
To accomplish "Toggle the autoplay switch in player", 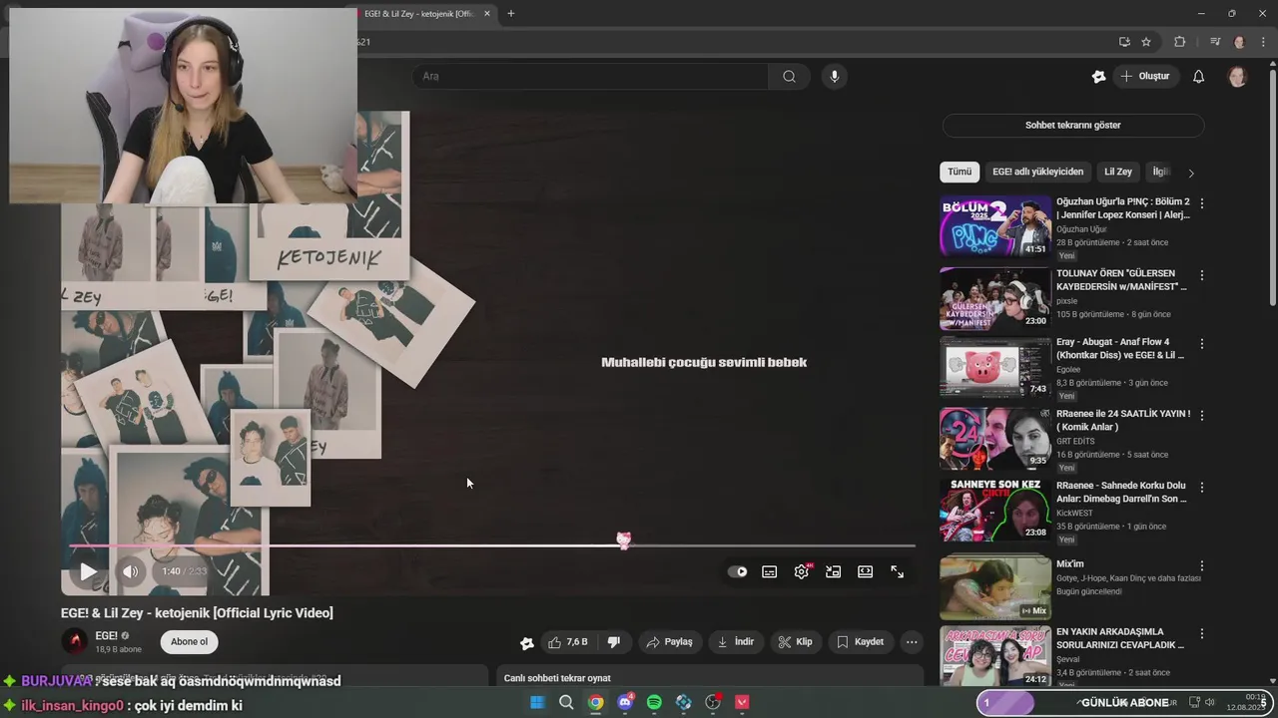I will click(x=738, y=571).
